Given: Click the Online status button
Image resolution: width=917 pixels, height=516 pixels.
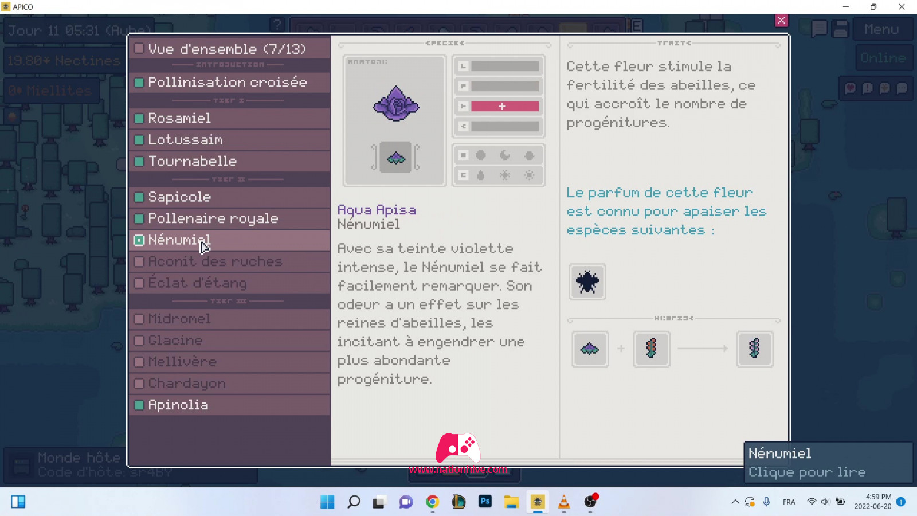Looking at the screenshot, I should 883,58.
